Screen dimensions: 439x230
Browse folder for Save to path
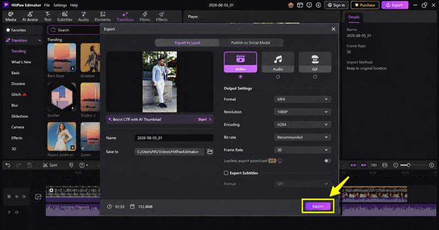pyautogui.click(x=210, y=152)
